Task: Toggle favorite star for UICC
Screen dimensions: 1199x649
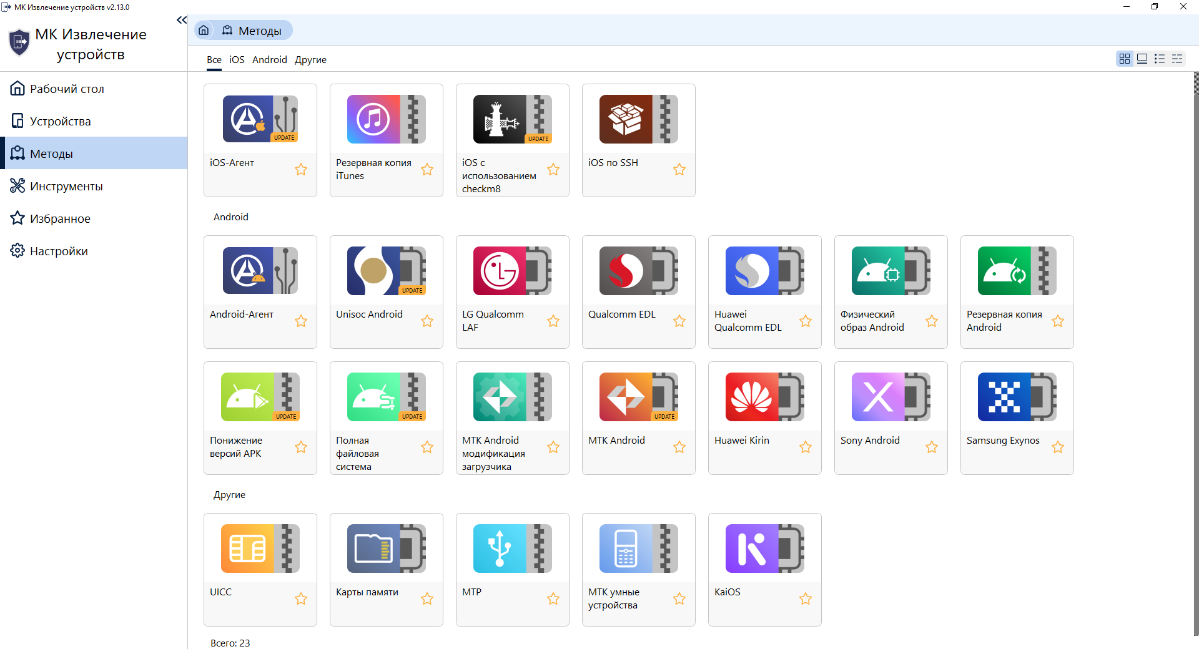Action: 301,598
